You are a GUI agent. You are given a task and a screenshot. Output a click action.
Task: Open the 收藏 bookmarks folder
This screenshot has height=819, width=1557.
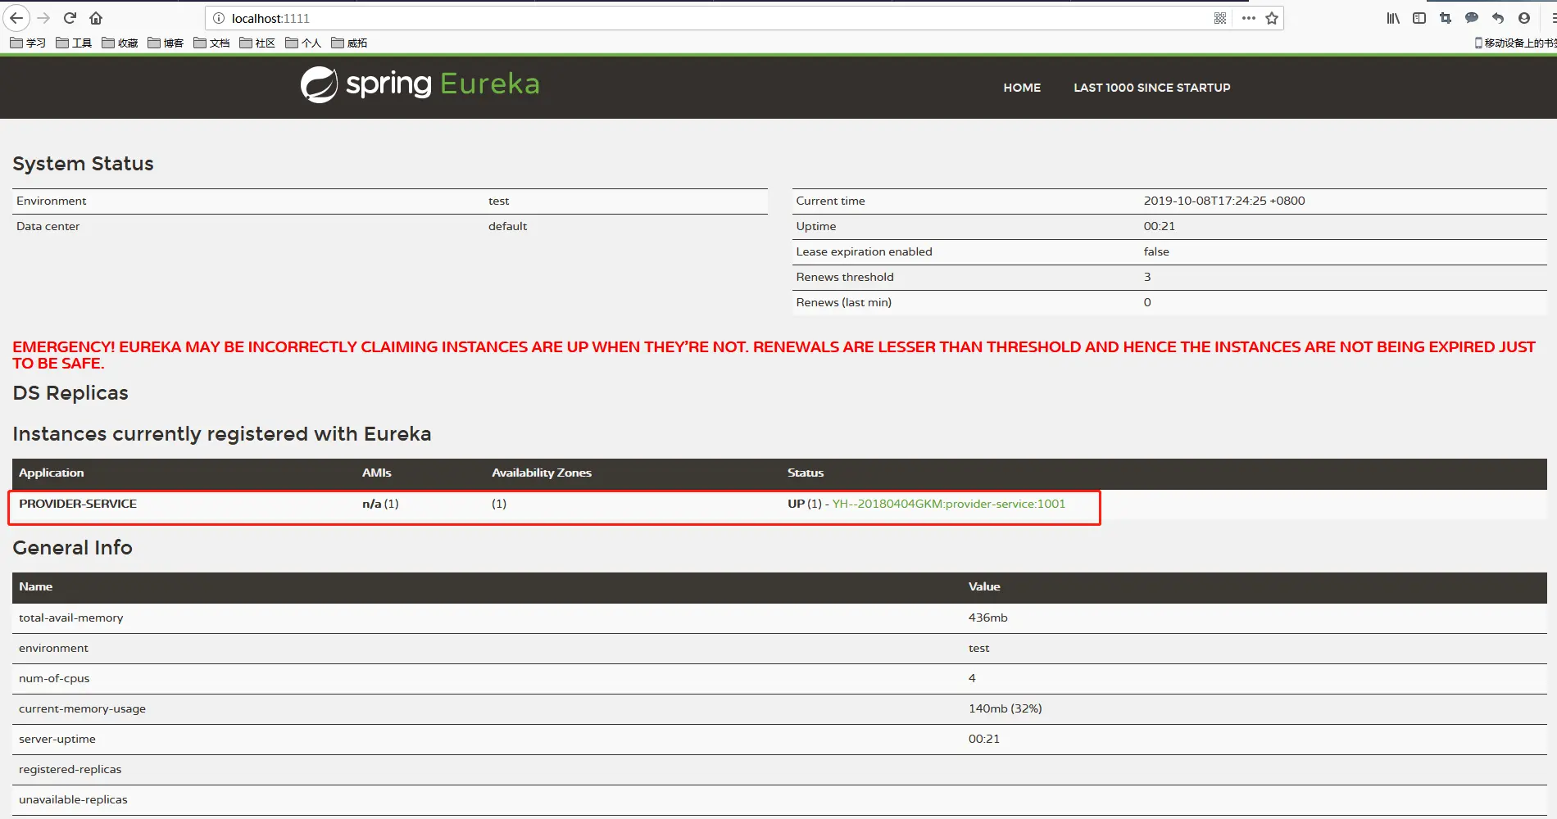[x=120, y=43]
